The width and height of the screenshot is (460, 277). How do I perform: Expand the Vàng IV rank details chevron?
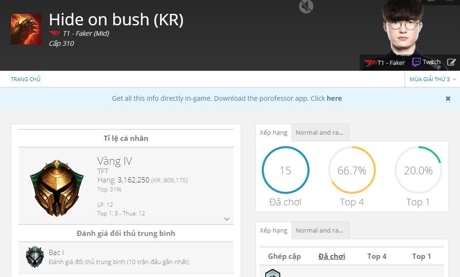226,219
